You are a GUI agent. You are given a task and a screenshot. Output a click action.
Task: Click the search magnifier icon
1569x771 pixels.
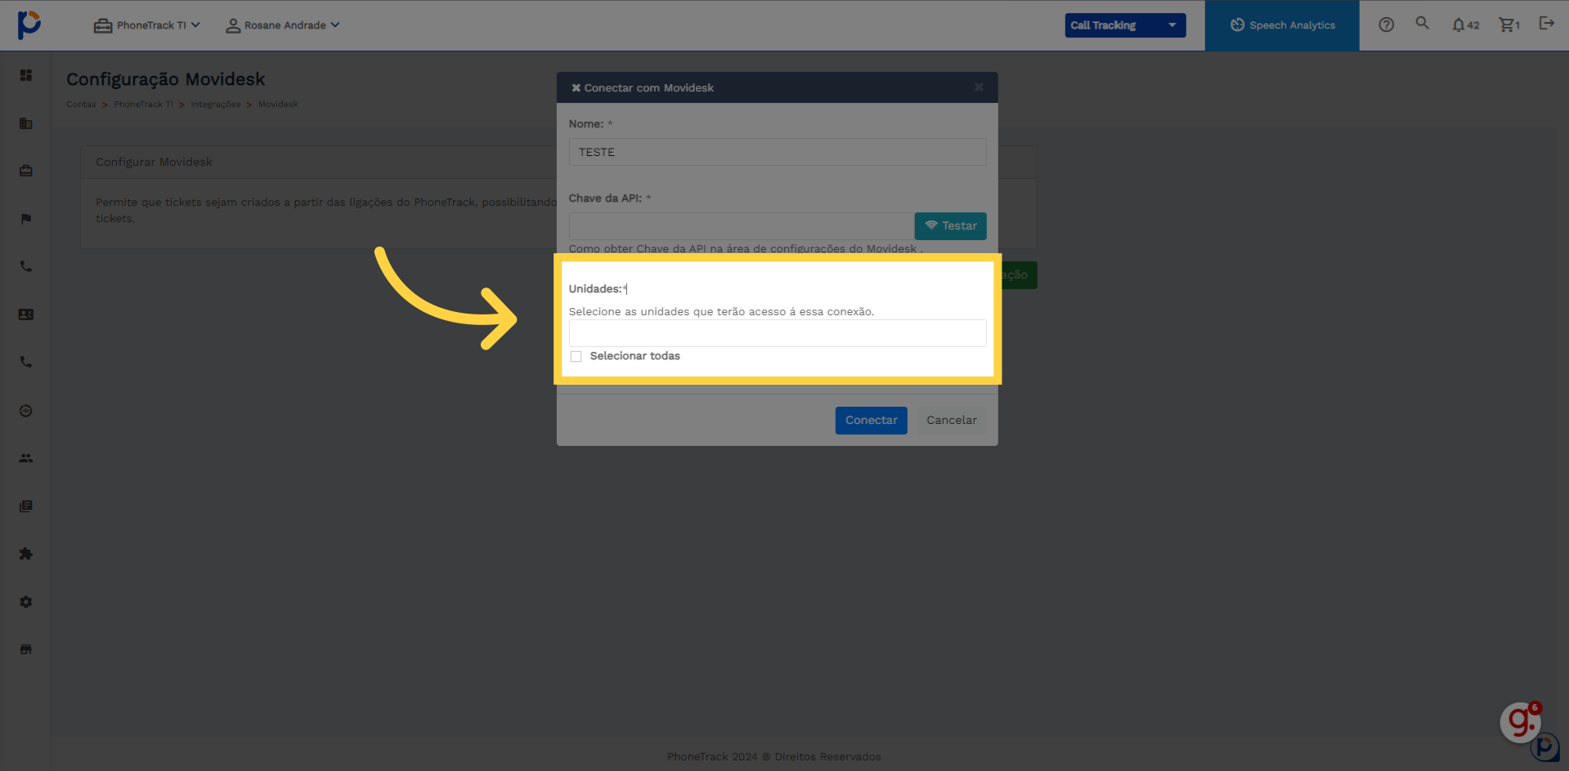tap(1423, 23)
